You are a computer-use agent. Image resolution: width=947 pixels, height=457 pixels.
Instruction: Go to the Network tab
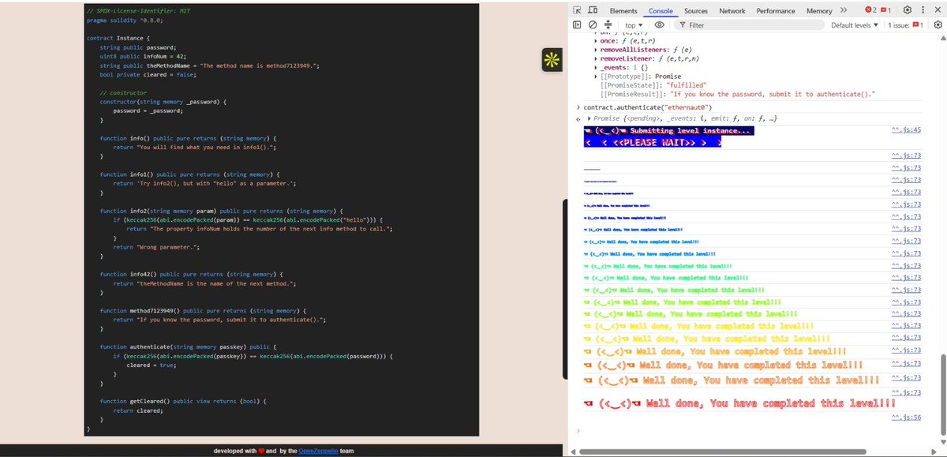pos(732,10)
